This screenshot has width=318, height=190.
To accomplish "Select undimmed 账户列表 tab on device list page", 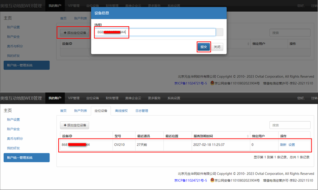I will 81,111.
